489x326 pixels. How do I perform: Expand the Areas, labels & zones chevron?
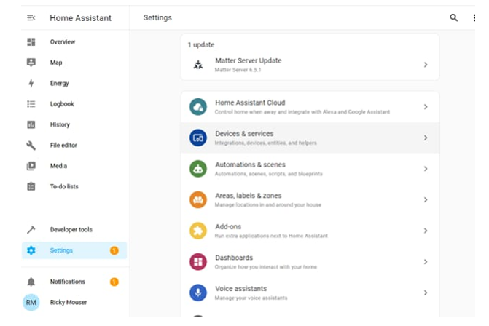426,199
